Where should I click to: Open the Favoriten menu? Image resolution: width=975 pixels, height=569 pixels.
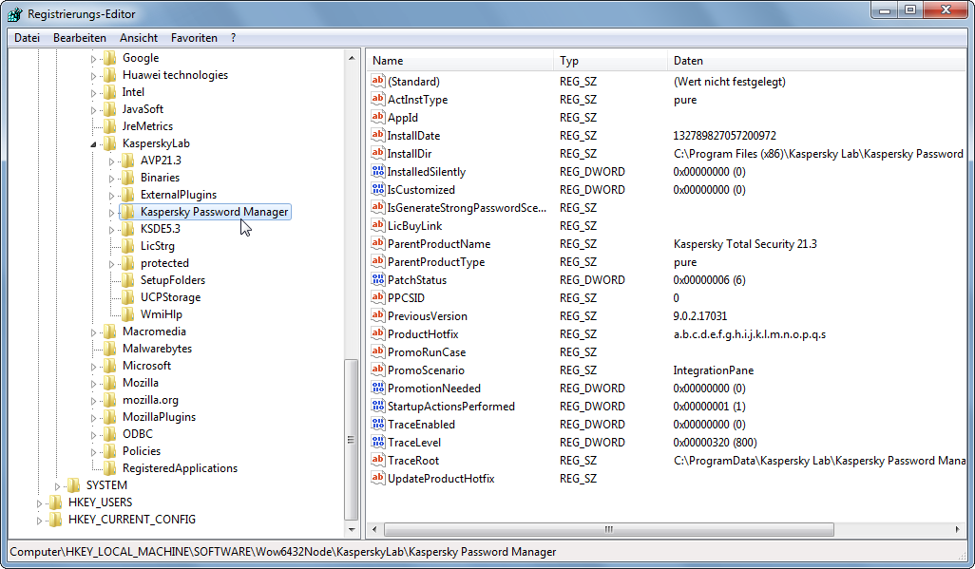tap(194, 38)
